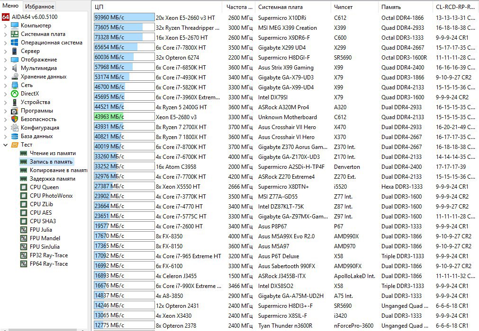Click the 12775 МБ/с result bar
Viewport: 479px width, 331px height.
124,325
